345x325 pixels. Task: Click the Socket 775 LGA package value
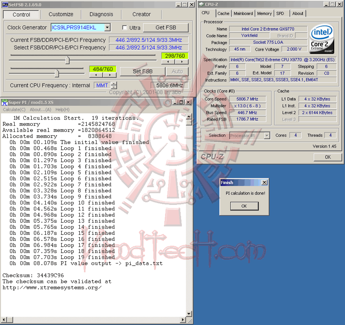[x=268, y=42]
